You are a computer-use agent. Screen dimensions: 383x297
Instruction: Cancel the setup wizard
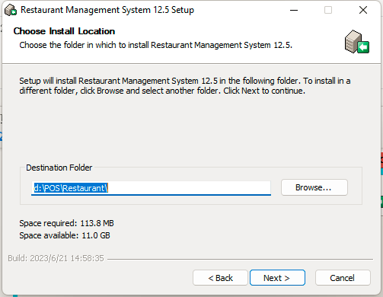tap(343, 278)
